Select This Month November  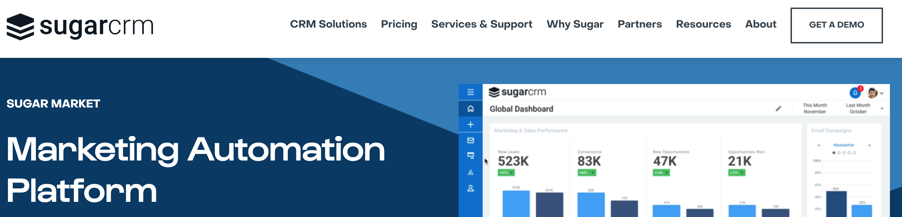(815, 108)
